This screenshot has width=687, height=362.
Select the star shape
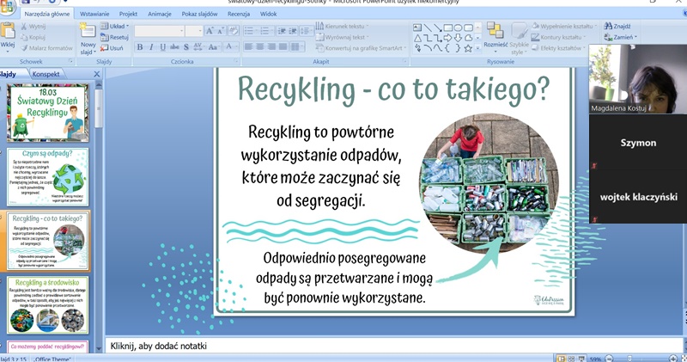point(468,49)
